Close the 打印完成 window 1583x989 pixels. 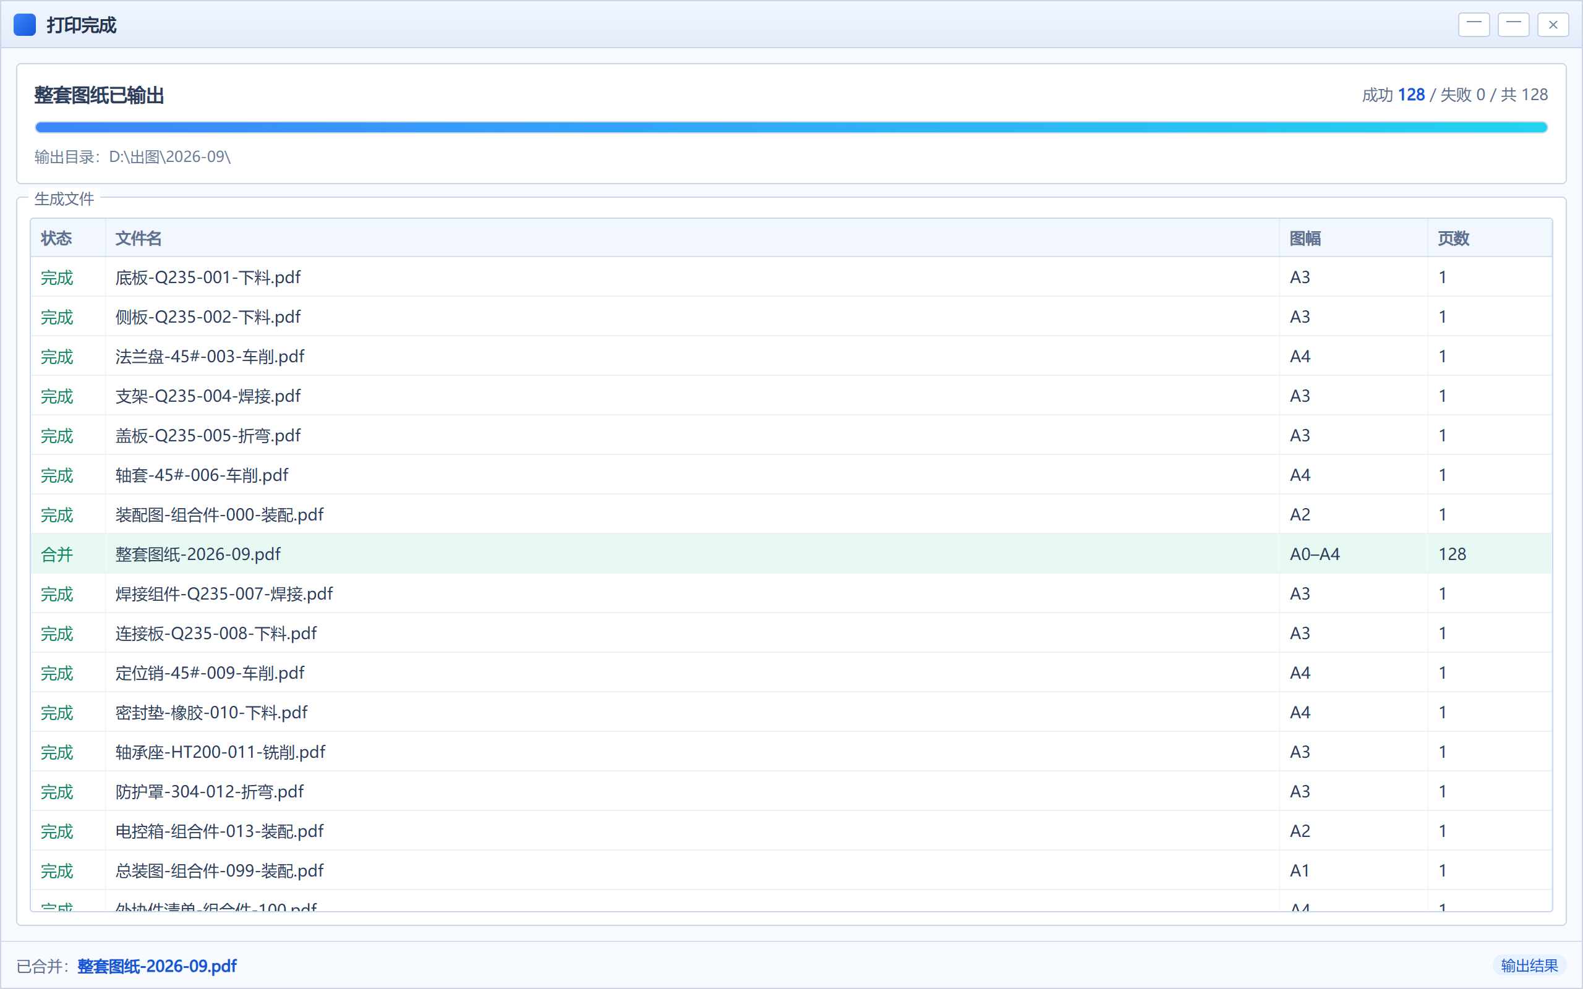point(1553,25)
